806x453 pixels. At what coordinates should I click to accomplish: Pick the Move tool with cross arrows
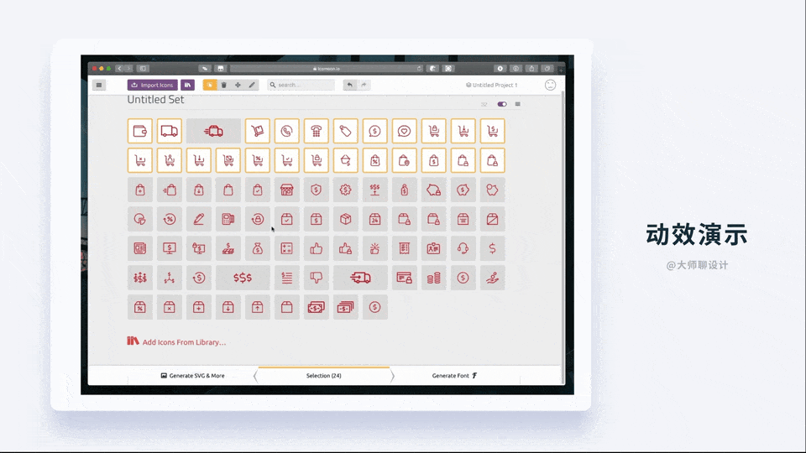point(238,86)
